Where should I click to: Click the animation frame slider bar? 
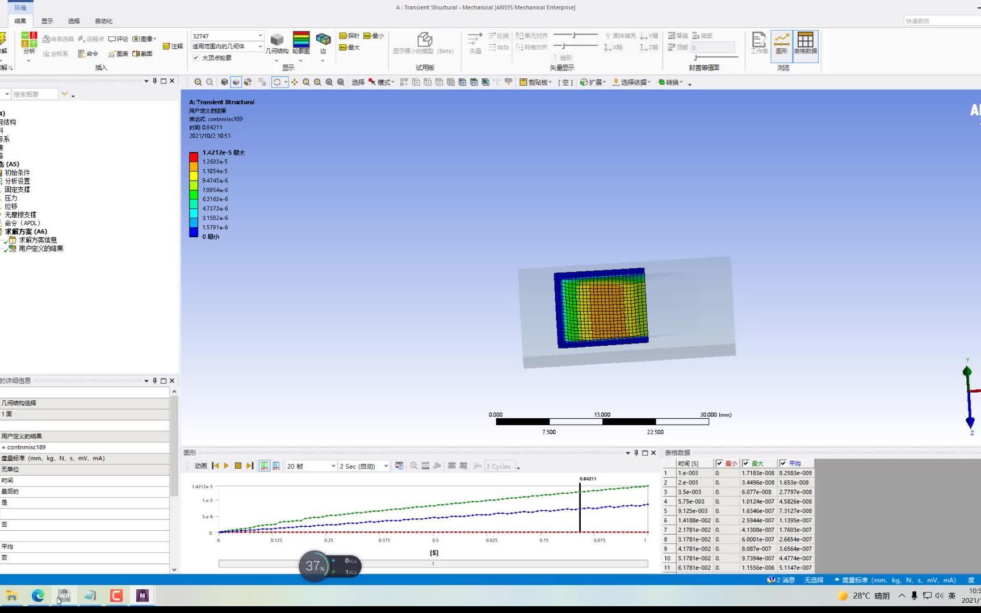click(433, 564)
